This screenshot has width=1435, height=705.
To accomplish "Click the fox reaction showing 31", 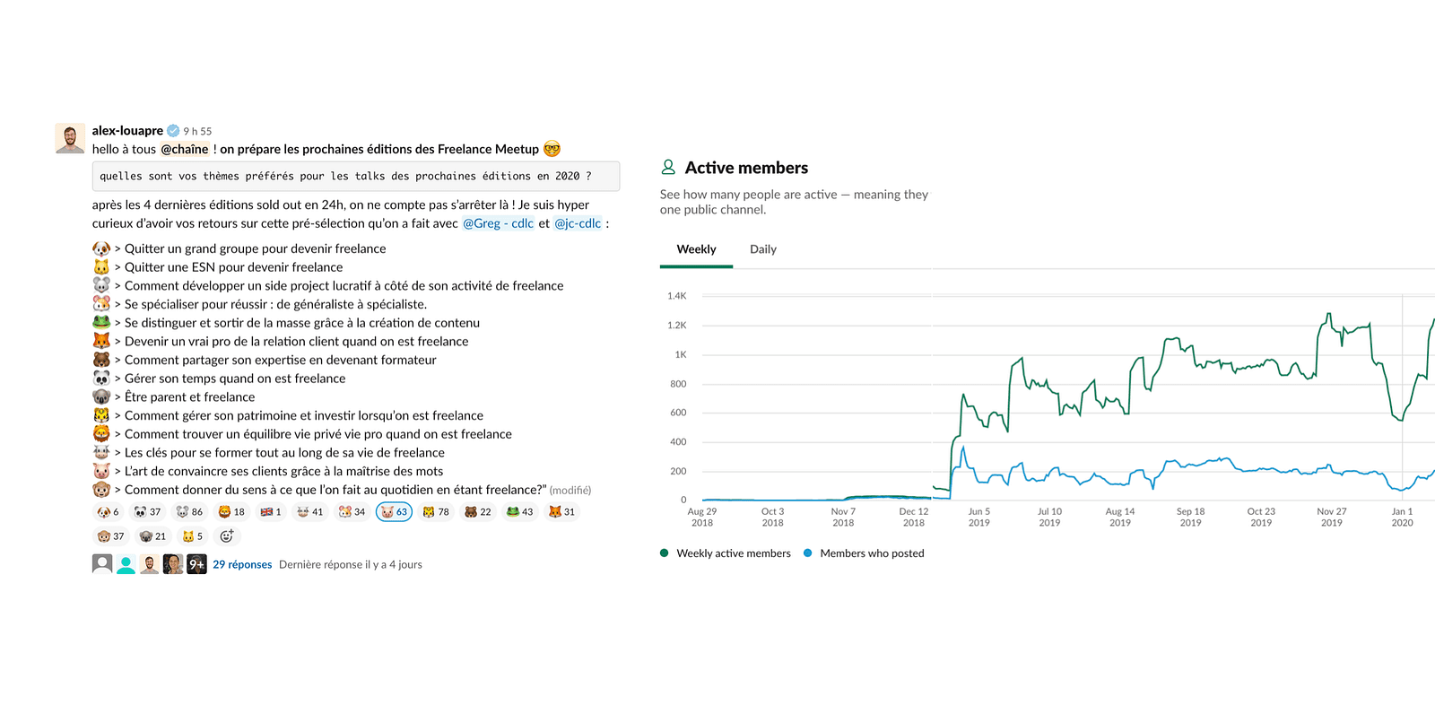I will click(x=561, y=512).
